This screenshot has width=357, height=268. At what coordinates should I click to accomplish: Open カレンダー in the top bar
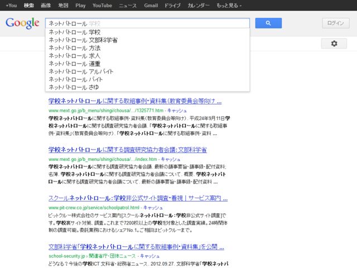point(199,6)
